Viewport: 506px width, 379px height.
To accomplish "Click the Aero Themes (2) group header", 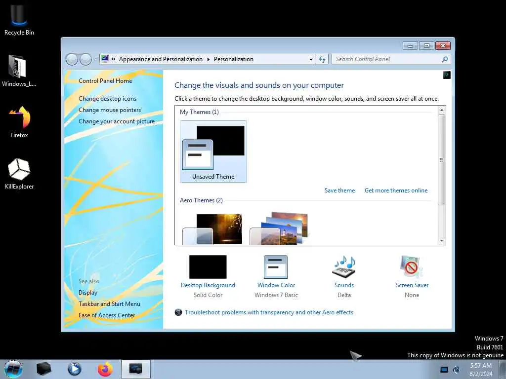I will 201,200.
